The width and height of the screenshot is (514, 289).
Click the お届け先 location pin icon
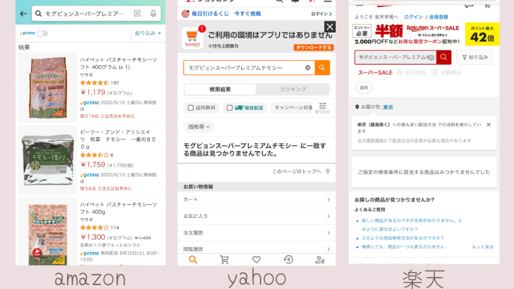pos(357,107)
